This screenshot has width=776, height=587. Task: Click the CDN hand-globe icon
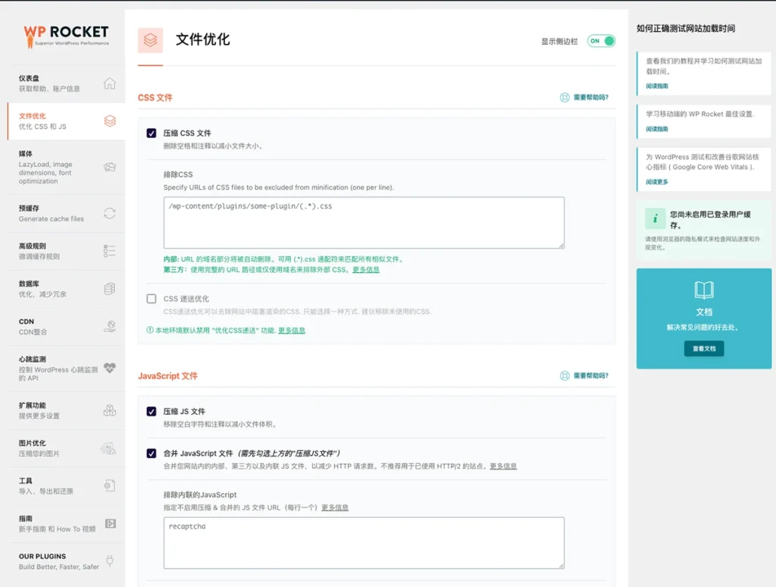click(x=110, y=327)
